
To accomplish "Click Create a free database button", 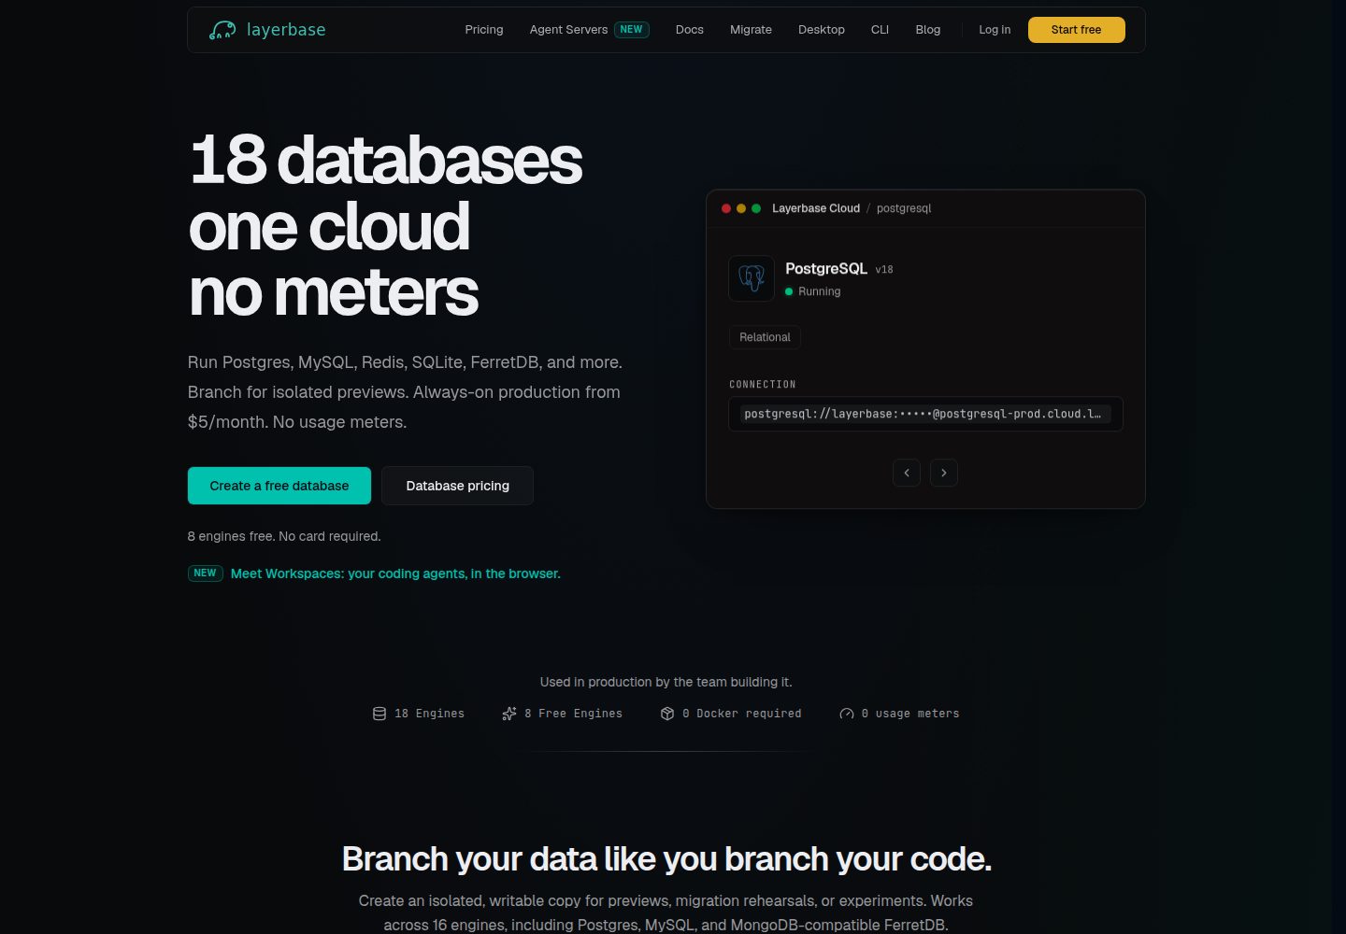I will click(x=279, y=486).
